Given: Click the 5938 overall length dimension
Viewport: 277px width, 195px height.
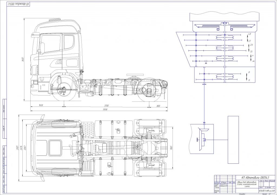Looking at the screenshot, I should (105, 110).
